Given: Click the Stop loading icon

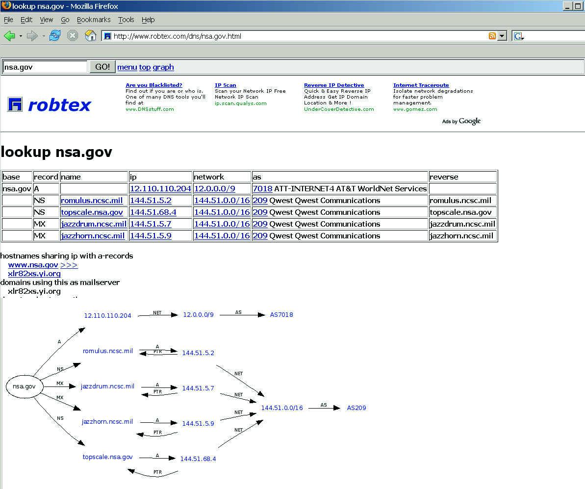Looking at the screenshot, I should click(x=73, y=36).
